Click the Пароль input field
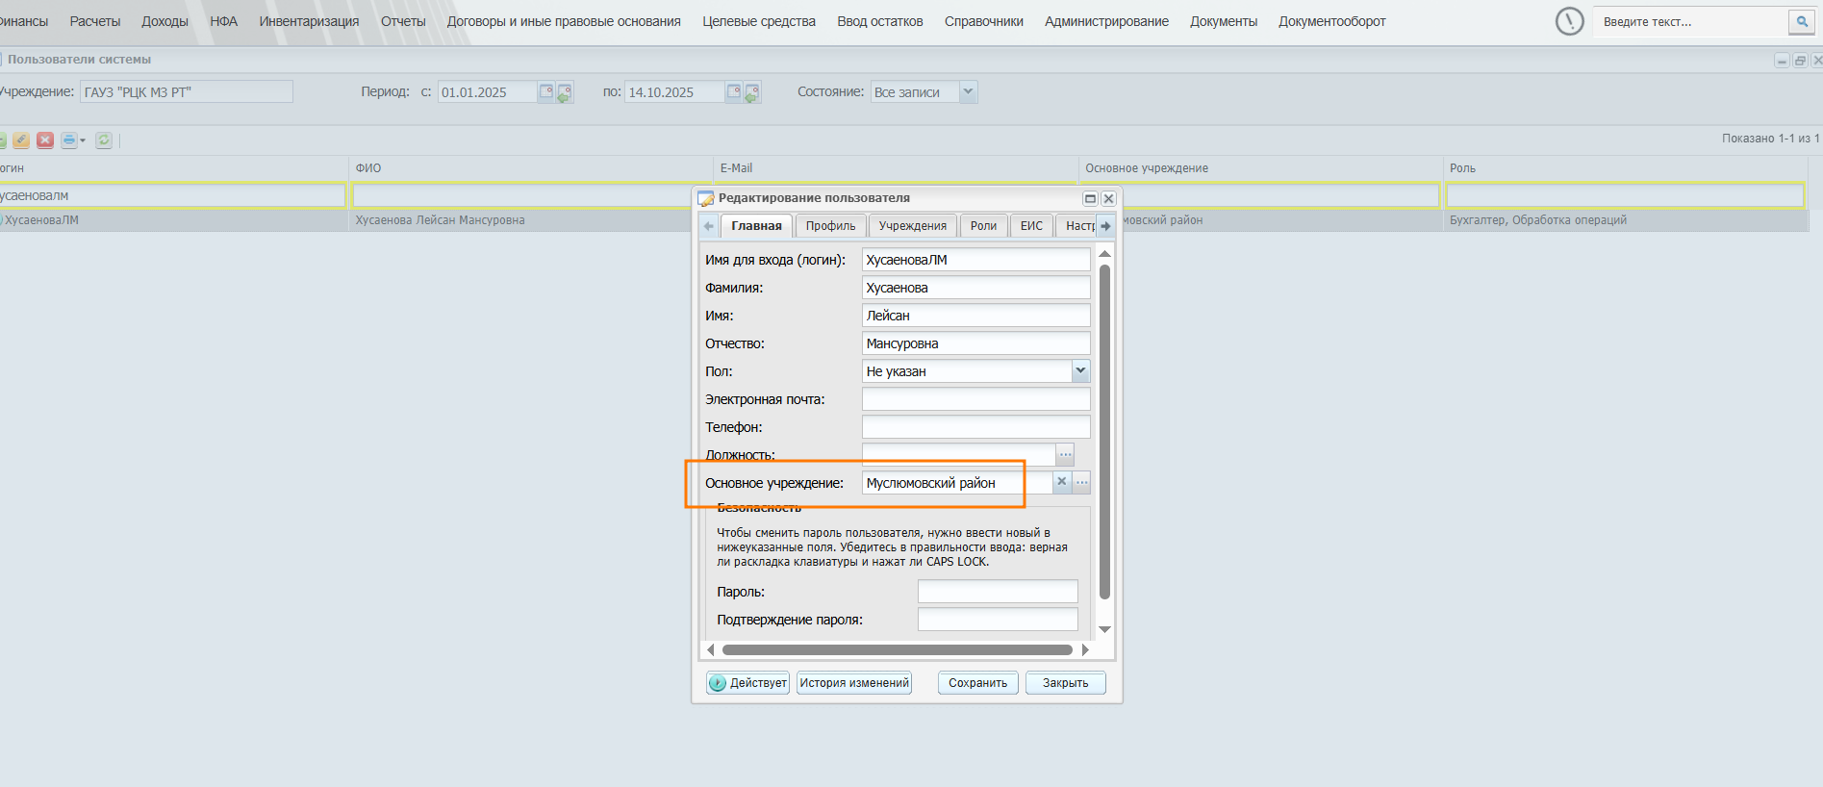The height and width of the screenshot is (787, 1823). click(998, 592)
